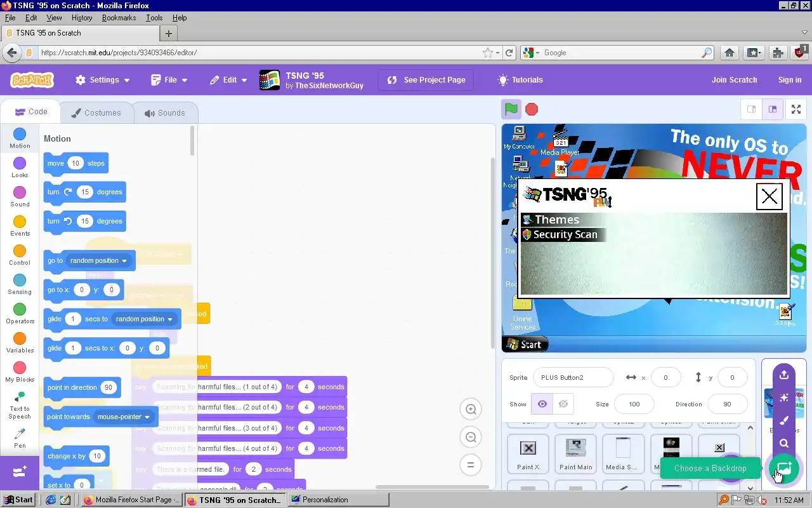This screenshot has height=508, width=812.
Task: Open the Edit dropdown menu
Action: click(228, 80)
